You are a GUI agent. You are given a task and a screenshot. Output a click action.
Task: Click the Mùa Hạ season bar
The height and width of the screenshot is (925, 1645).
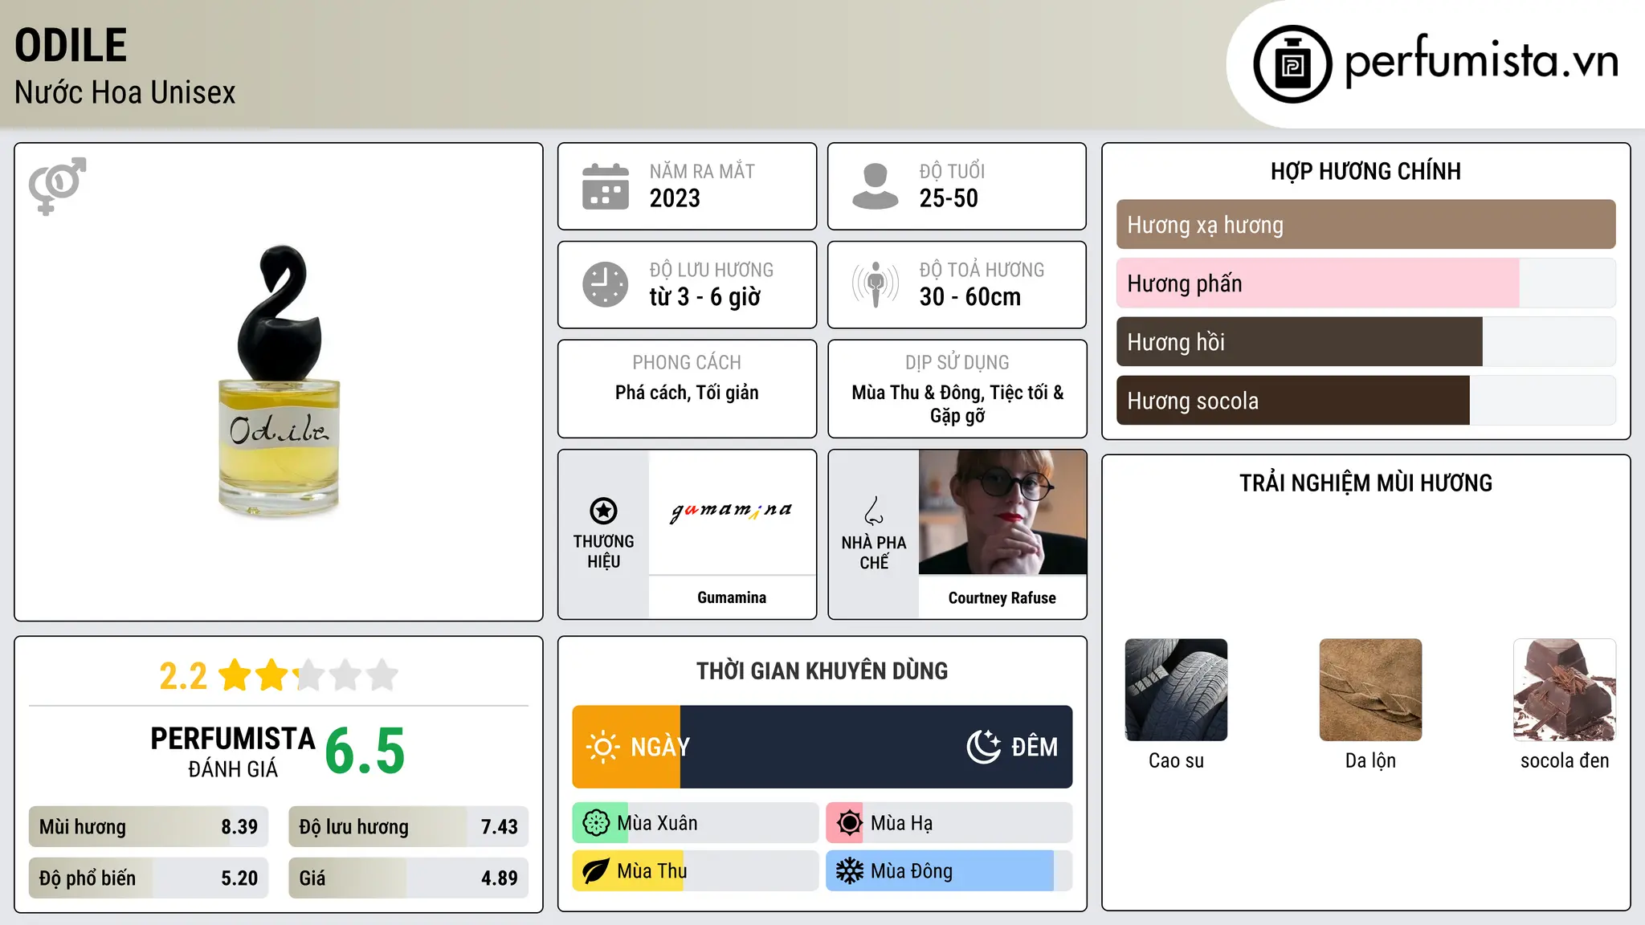click(x=949, y=823)
